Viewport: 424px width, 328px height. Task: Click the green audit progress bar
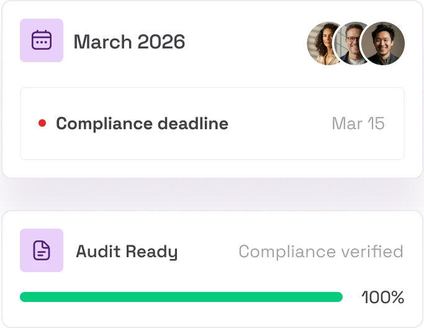tap(181, 297)
